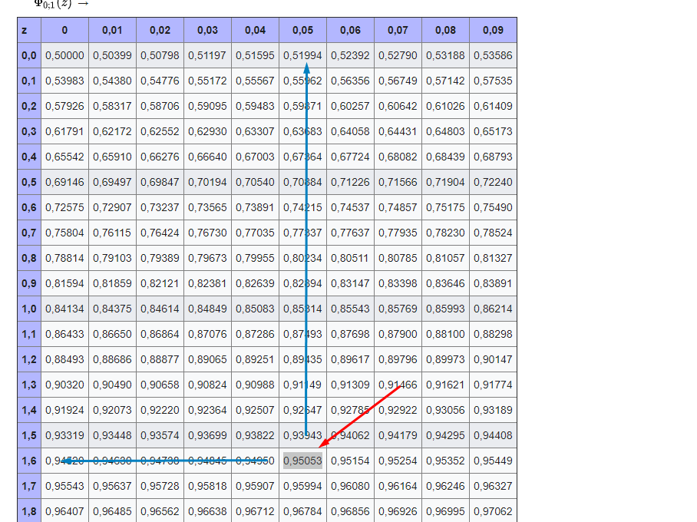Select the 0,09 column header
Viewport: 697px width, 522px height.
pyautogui.click(x=493, y=30)
